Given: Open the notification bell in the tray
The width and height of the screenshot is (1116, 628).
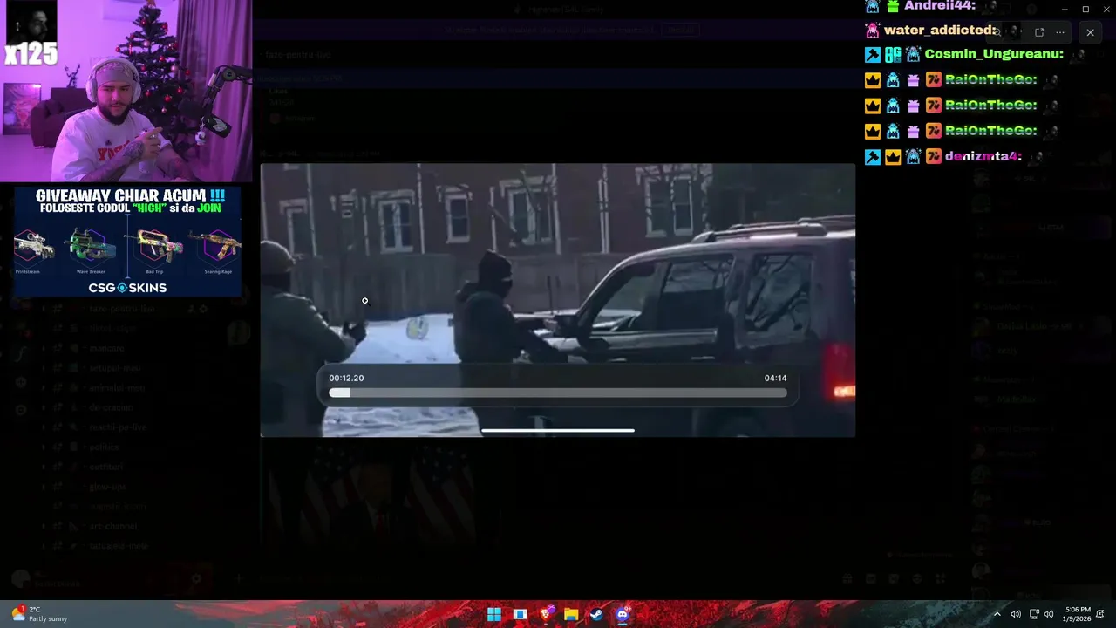Looking at the screenshot, I should (x=1101, y=614).
